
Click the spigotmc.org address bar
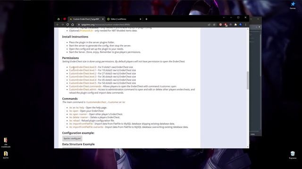(143, 24)
